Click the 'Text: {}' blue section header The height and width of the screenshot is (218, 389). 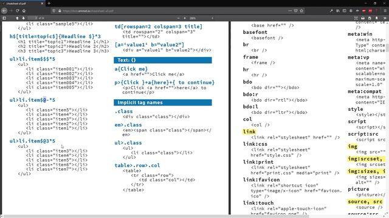[x=163, y=60]
